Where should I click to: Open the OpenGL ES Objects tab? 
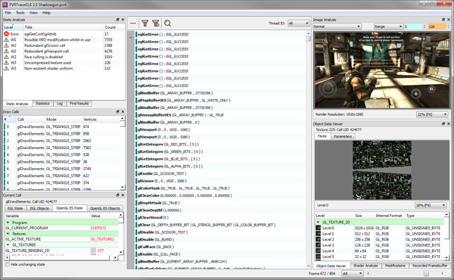point(104,208)
